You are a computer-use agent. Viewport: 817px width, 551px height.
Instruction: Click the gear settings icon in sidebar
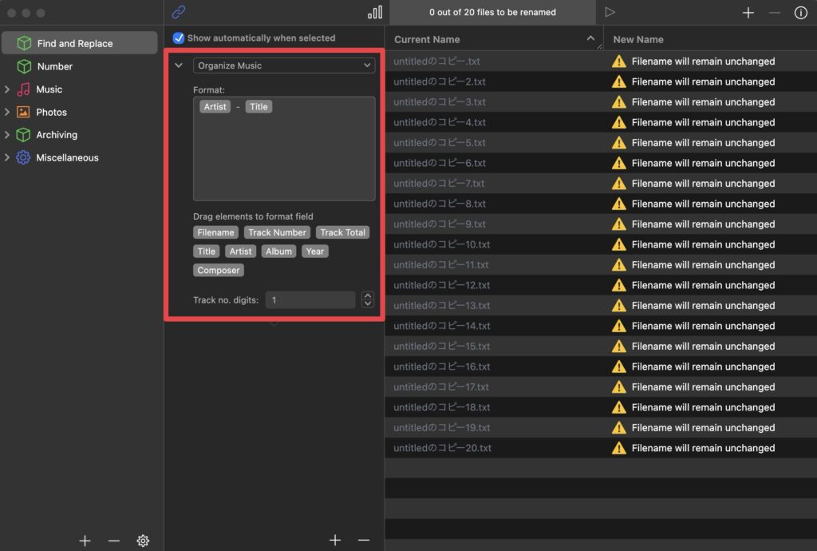click(x=143, y=541)
